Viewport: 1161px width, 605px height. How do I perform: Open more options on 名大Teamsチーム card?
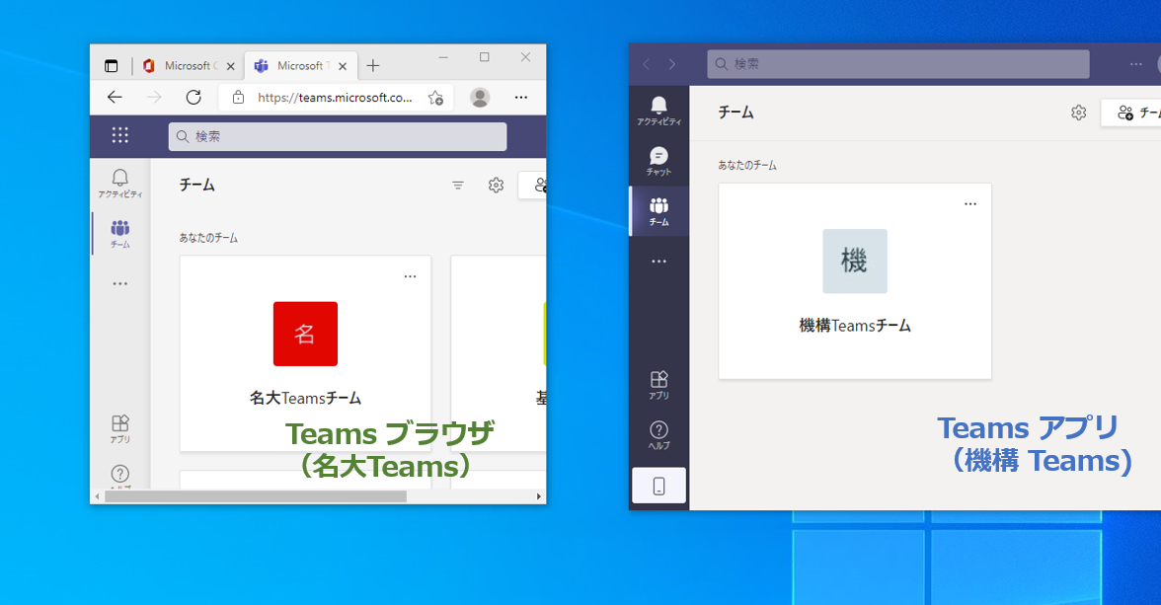[x=410, y=276]
